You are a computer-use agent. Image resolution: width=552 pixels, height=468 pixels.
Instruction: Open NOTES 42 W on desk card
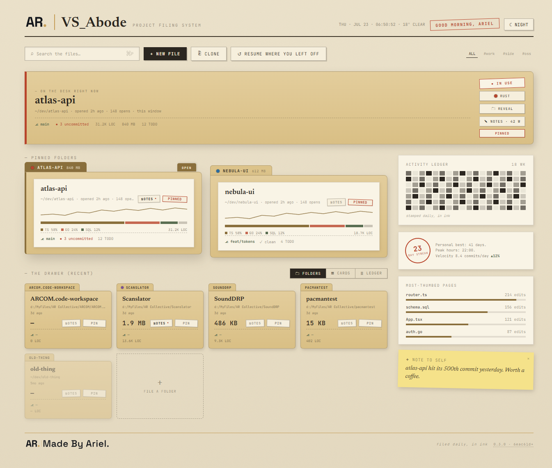502,121
